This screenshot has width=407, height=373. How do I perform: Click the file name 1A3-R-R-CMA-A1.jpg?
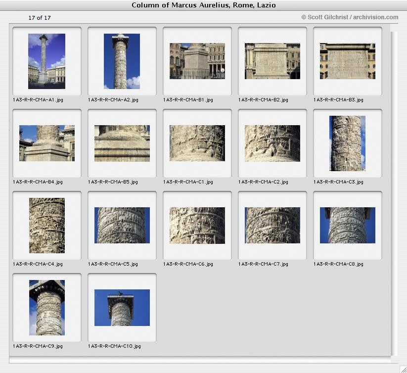(38, 99)
